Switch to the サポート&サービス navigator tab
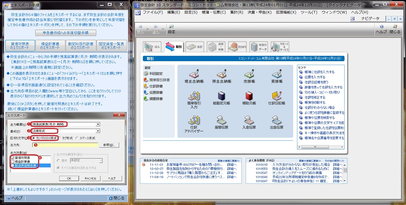This screenshot has height=205, width=406. coord(280,47)
